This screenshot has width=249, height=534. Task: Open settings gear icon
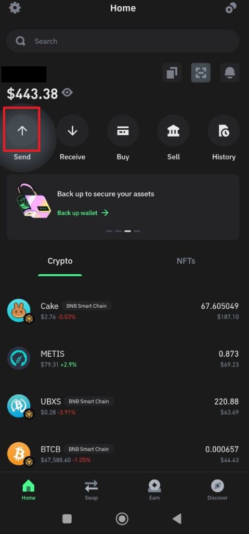coord(15,7)
